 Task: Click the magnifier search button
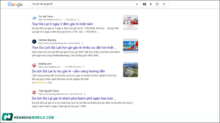coord(164,4)
